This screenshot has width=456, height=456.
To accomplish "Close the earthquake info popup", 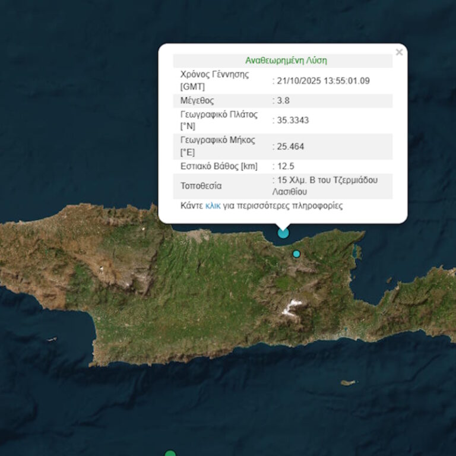I will point(399,53).
